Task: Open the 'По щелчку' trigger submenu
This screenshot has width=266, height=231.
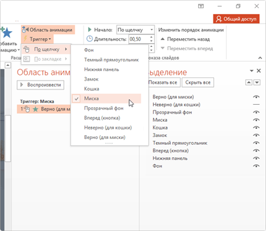Action: pos(46,49)
